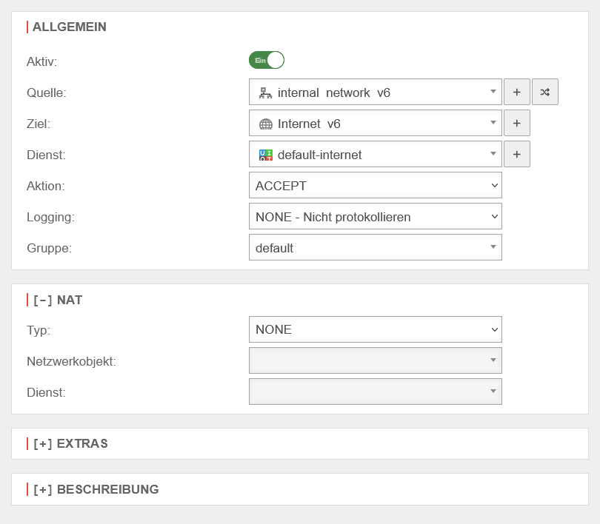Click the plus button next to Quelle
This screenshot has height=524, width=600.
point(516,93)
